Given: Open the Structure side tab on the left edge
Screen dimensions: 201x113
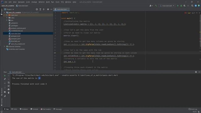Looking at the screenshot, I should [x=2, y=92].
